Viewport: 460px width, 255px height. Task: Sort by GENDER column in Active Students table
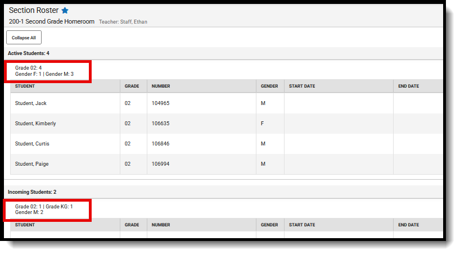point(269,86)
